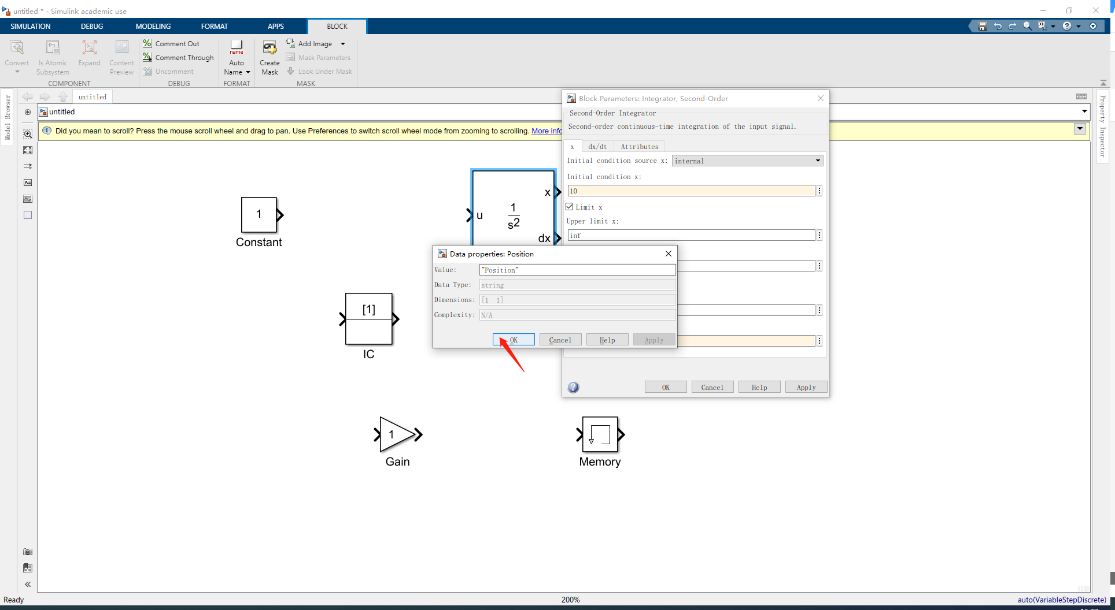This screenshot has height=610, width=1115.
Task: Open the Convert dropdown arrow
Action: (17, 72)
